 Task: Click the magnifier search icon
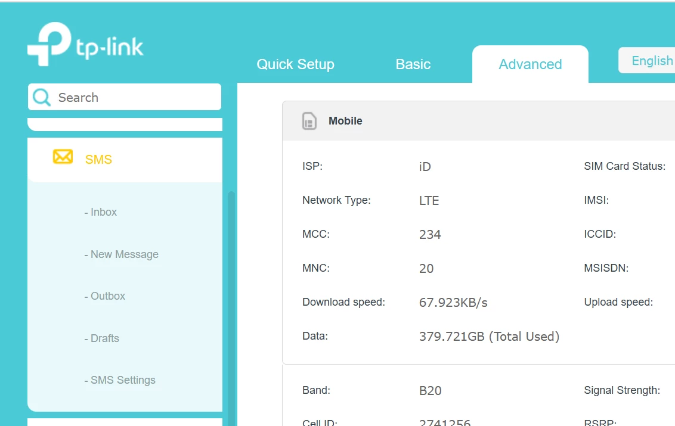click(42, 97)
